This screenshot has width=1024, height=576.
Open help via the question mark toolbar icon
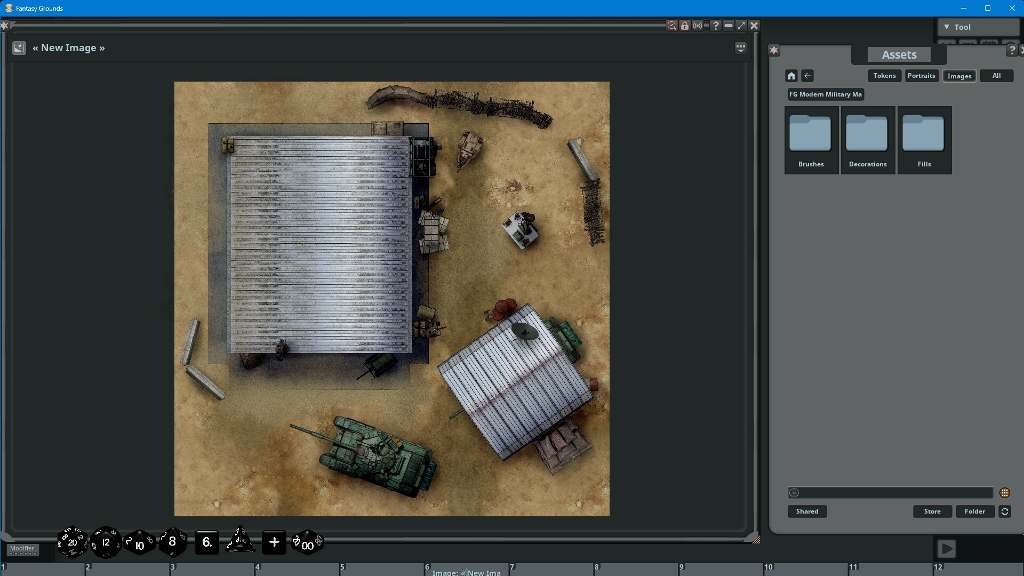(716, 25)
